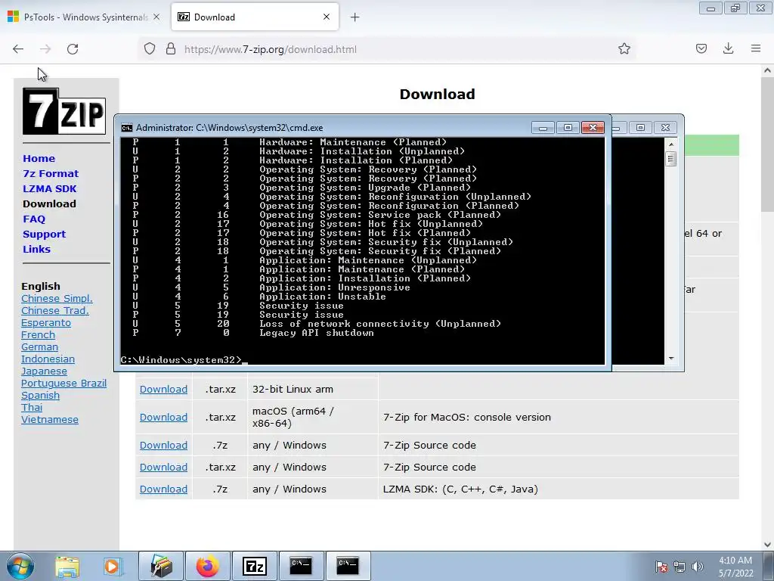This screenshot has height=581, width=774.
Task: Switch to Firefox in the taskbar
Action: point(208,566)
